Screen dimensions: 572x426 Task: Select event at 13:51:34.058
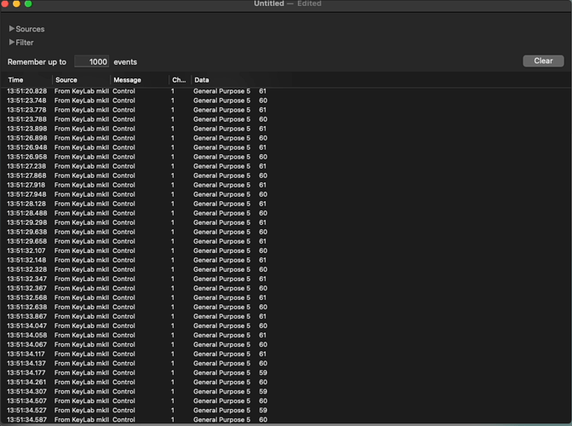pyautogui.click(x=286, y=335)
